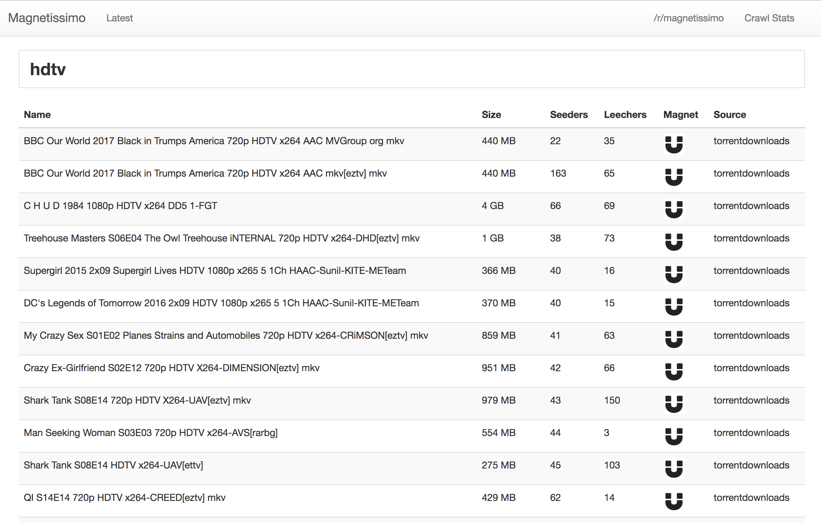Viewport: 821px width, 523px height.
Task: Click the 22 seeders value
Action: pos(555,141)
